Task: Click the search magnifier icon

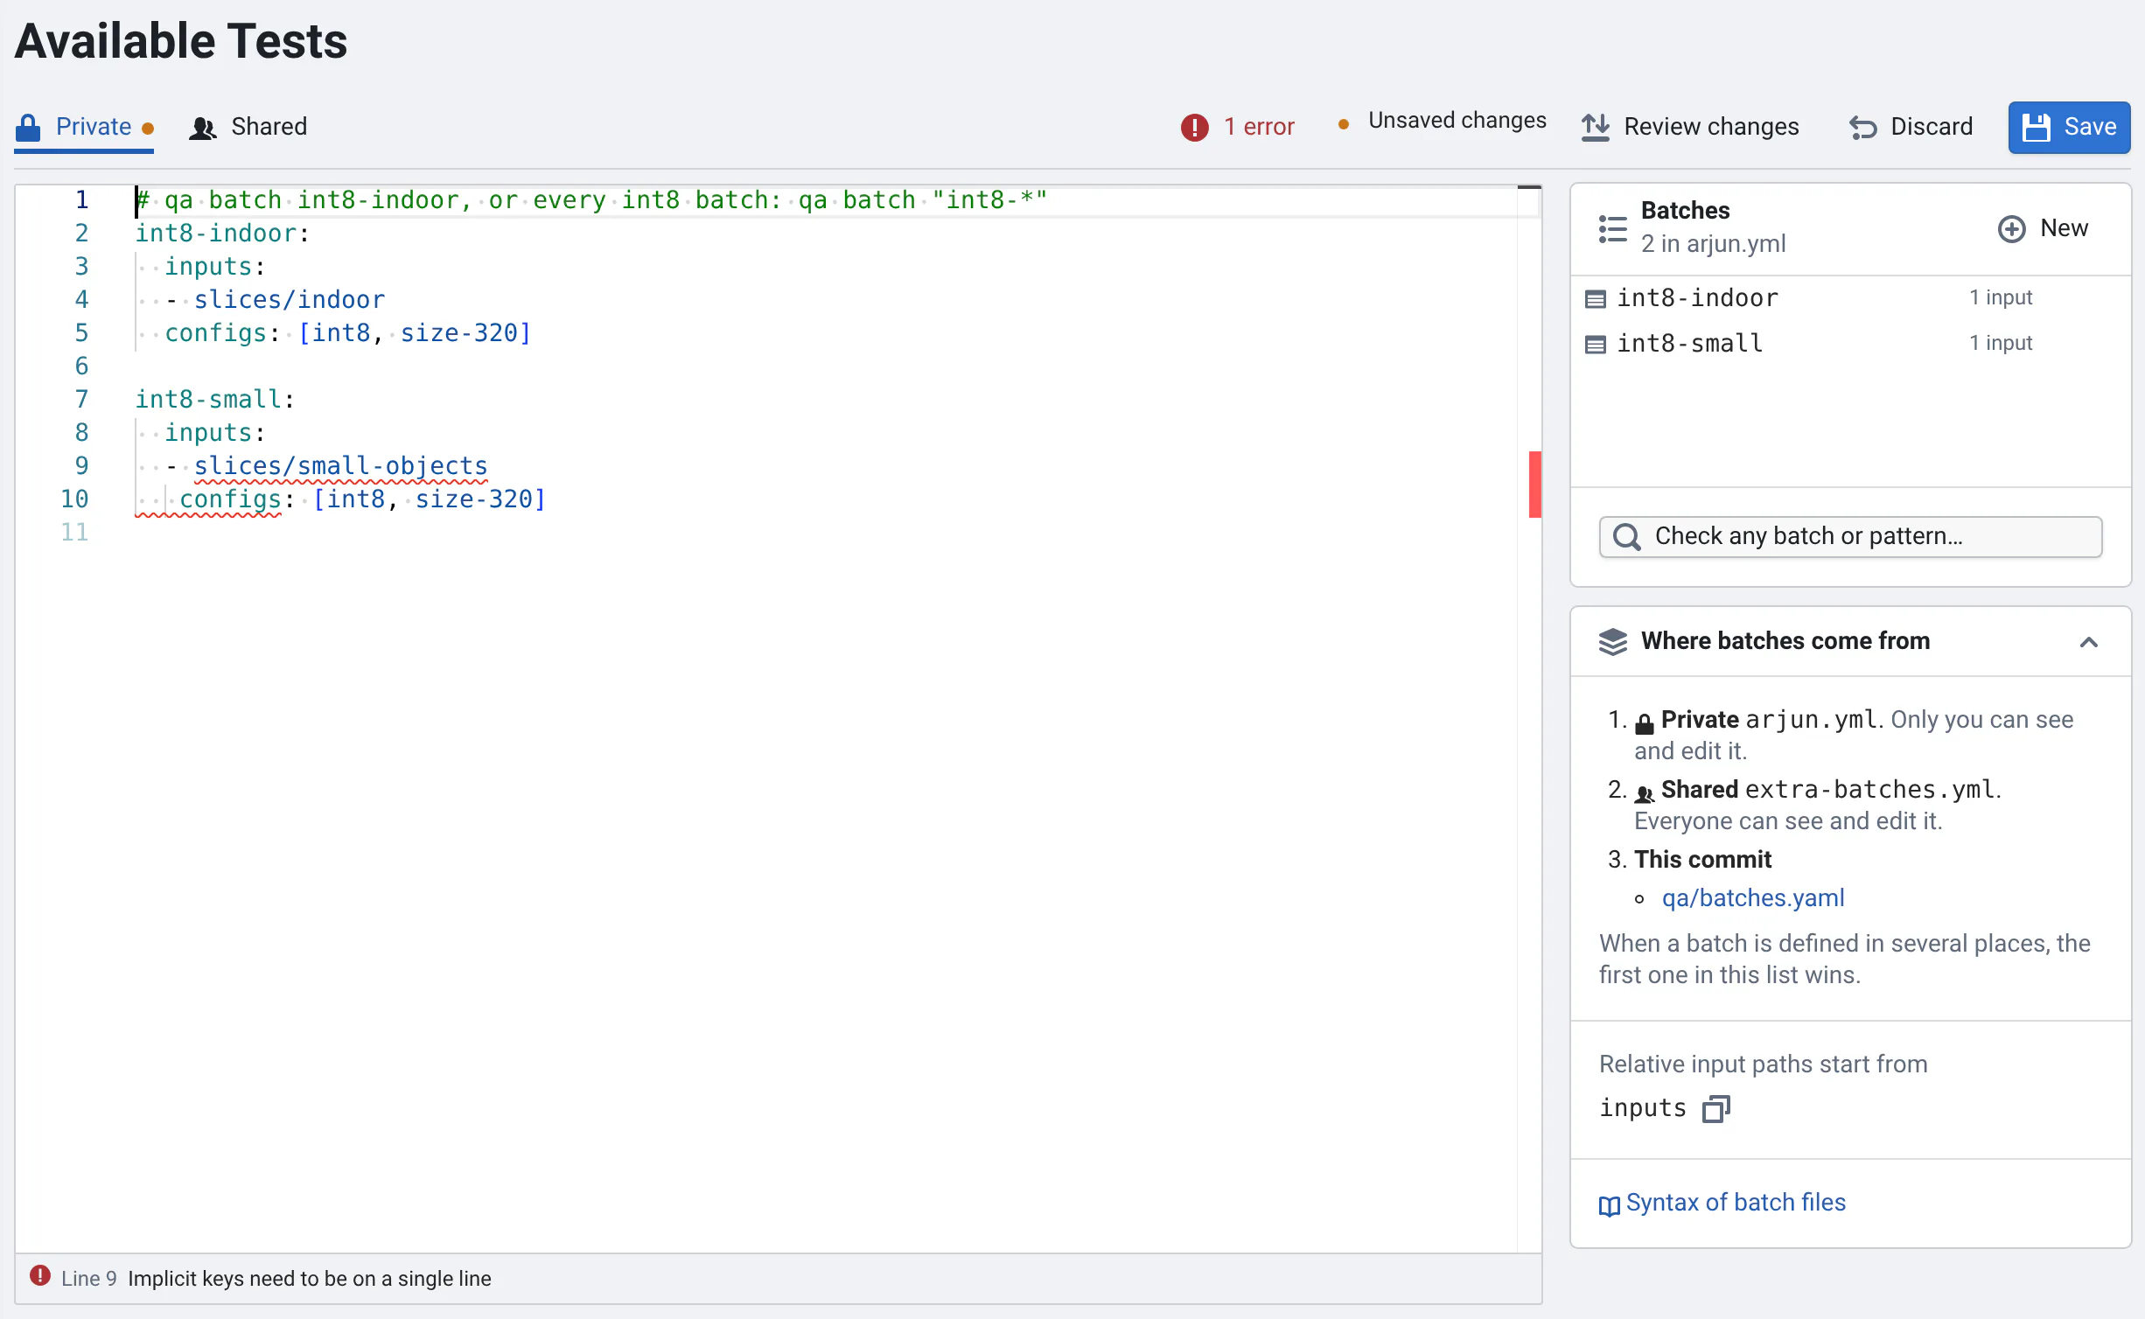Action: pos(1626,536)
